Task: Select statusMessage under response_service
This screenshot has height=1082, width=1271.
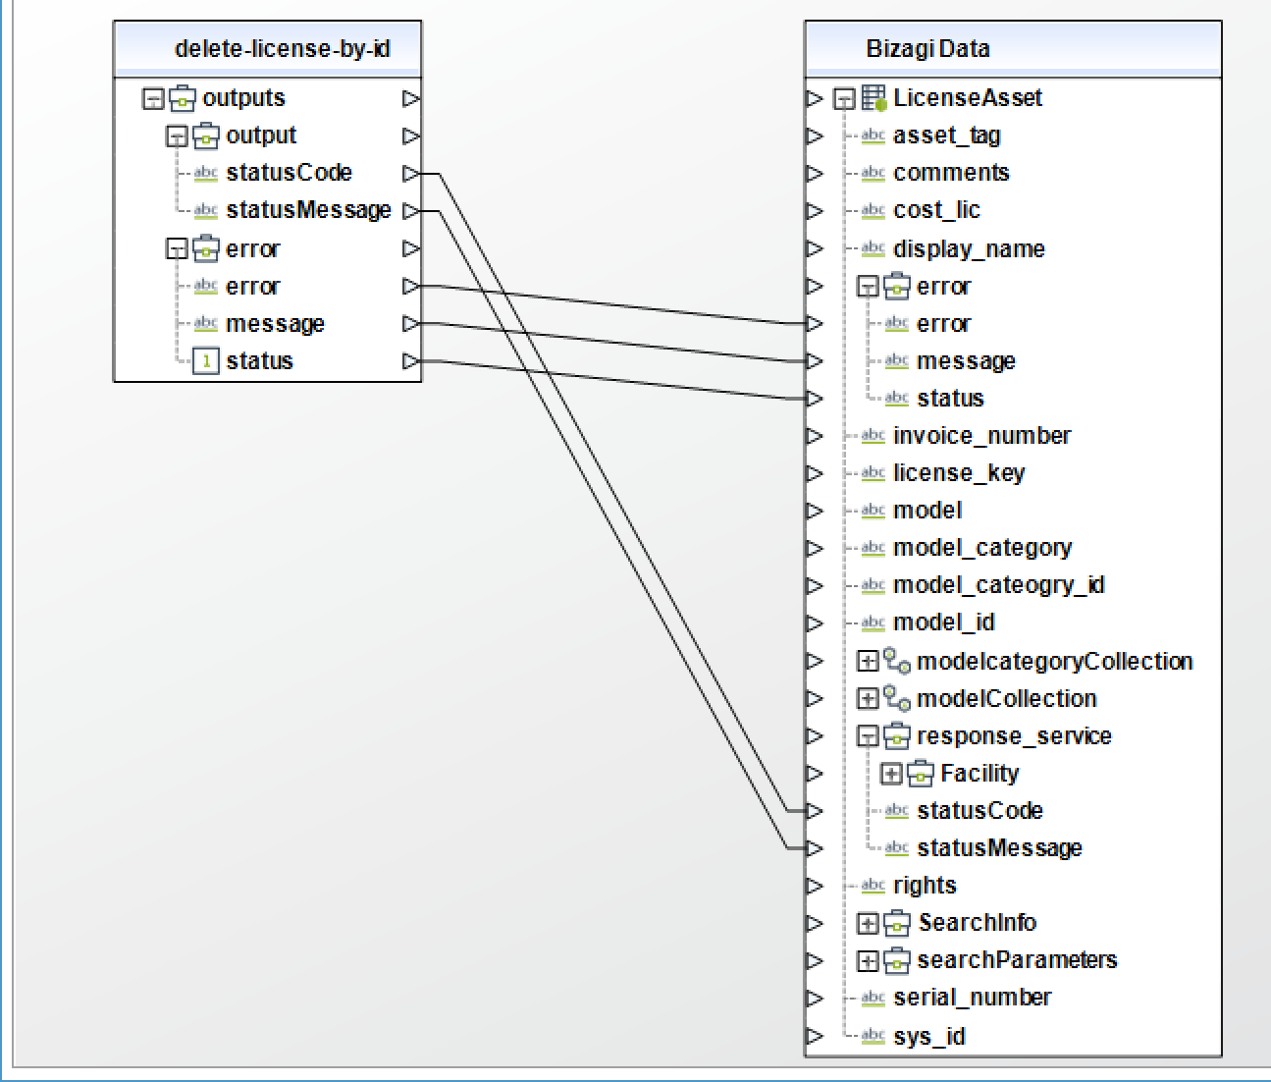Action: (x=999, y=848)
